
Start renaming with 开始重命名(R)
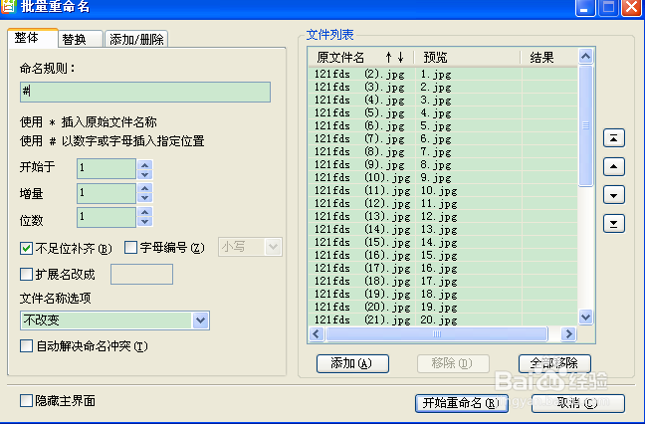tap(462, 403)
